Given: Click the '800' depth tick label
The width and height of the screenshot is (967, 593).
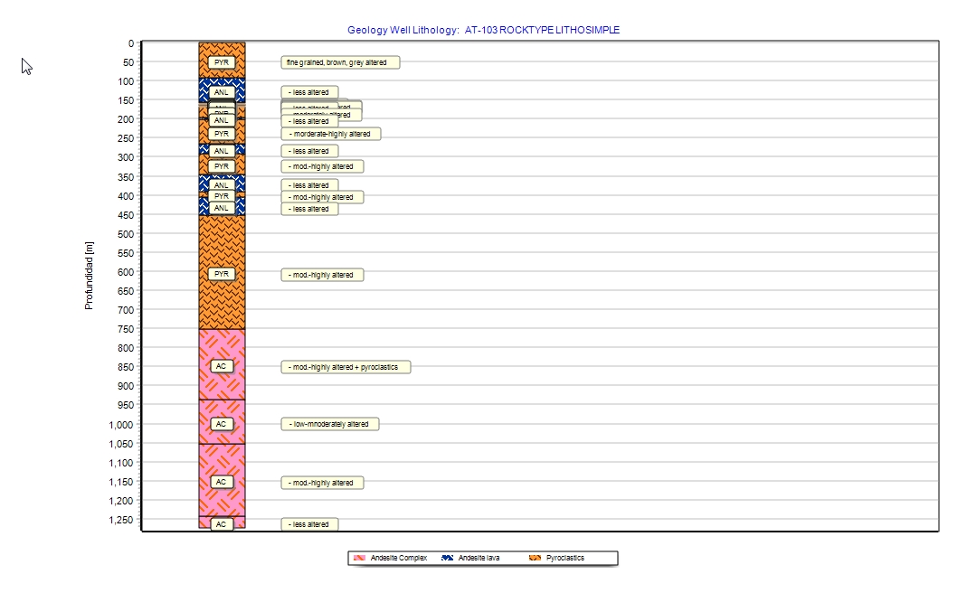Looking at the screenshot, I should [126, 348].
